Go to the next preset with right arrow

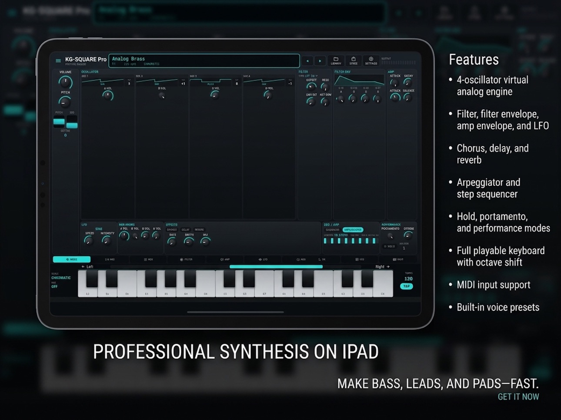point(320,61)
